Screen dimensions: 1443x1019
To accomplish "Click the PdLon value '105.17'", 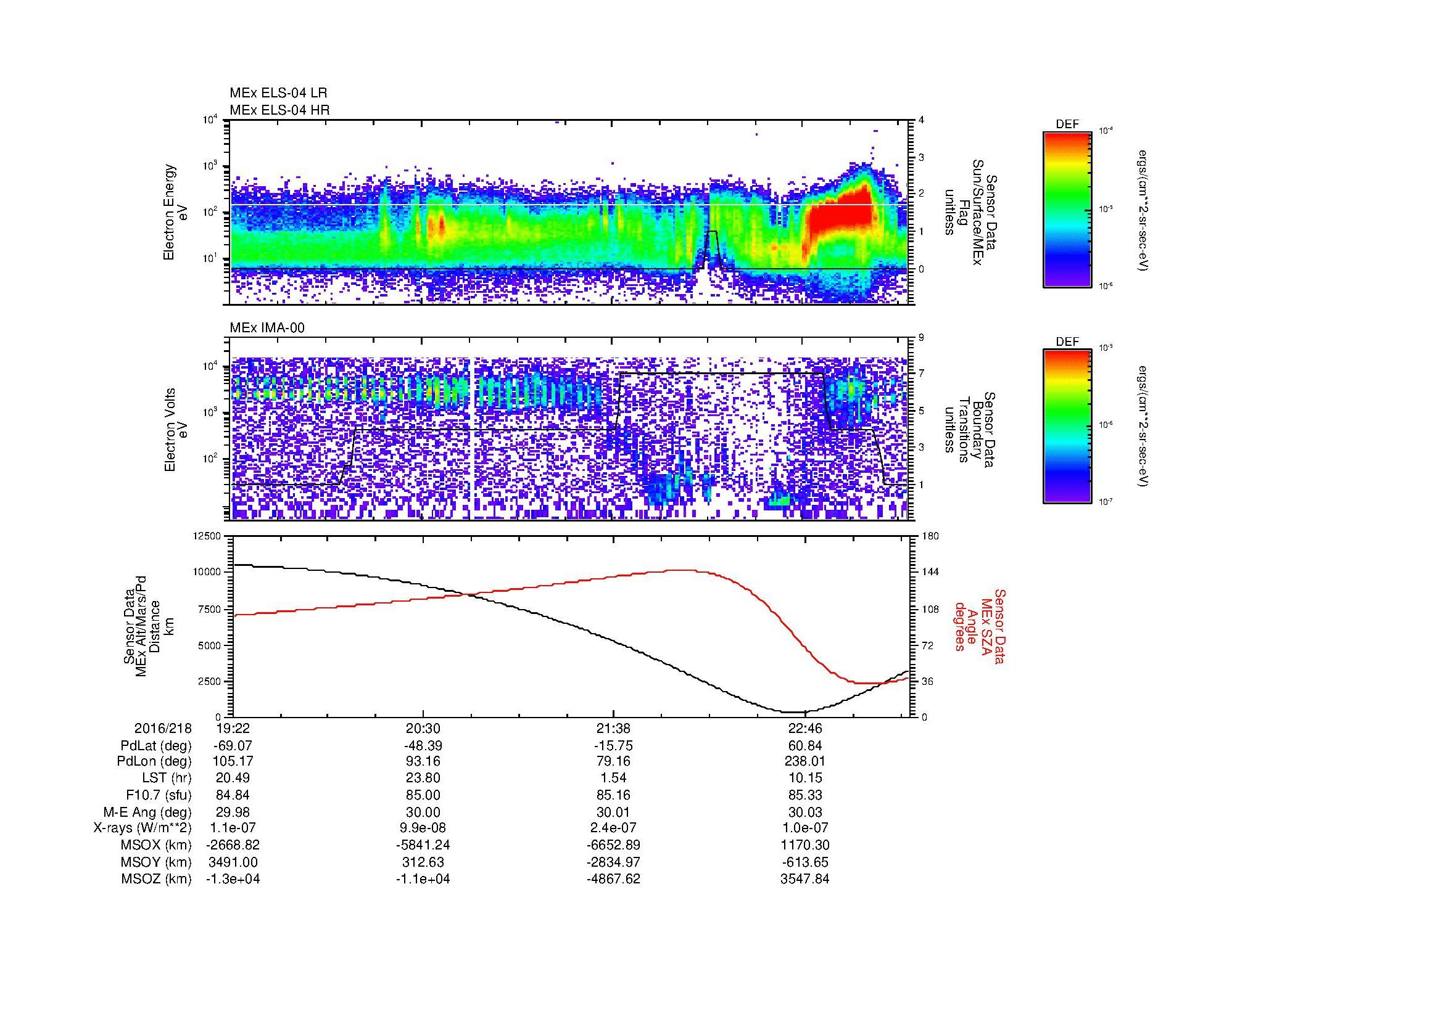I will click(x=233, y=761).
